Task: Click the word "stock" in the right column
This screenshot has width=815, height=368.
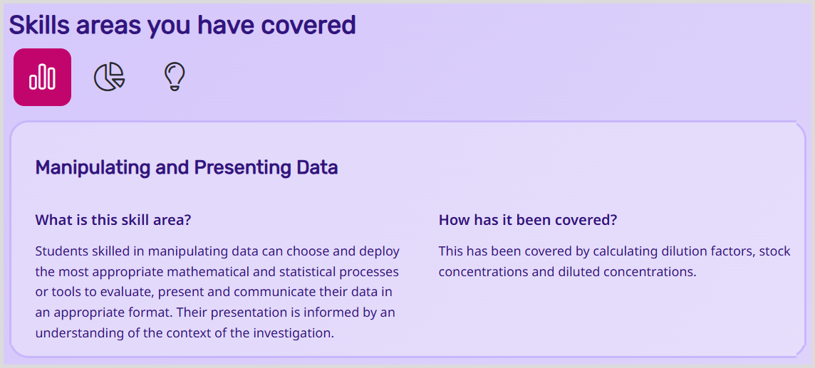Action: [774, 251]
